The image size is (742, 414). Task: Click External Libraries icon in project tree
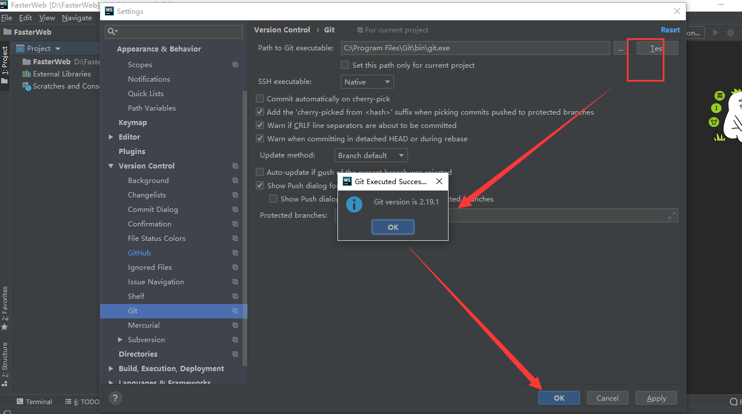click(27, 74)
